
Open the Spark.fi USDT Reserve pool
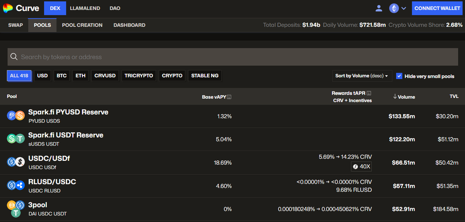pyautogui.click(x=66, y=135)
